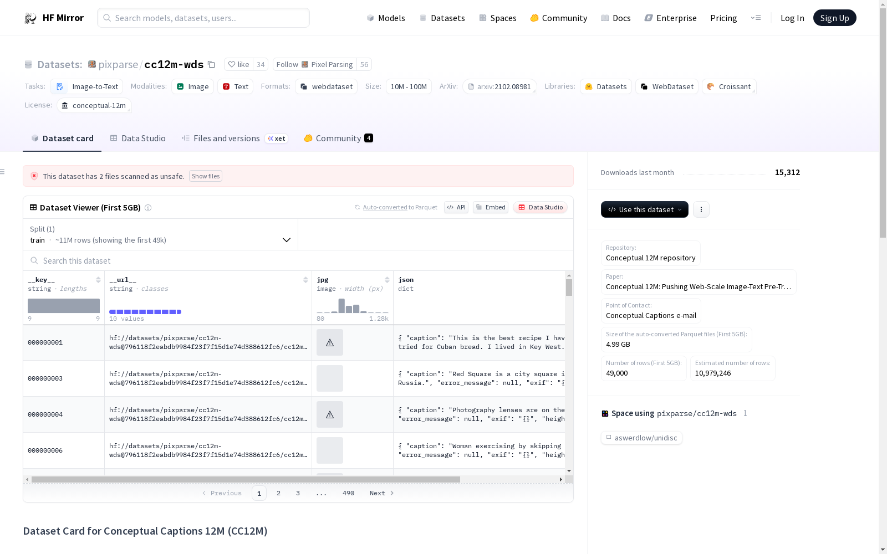The height and width of the screenshot is (554, 887).
Task: Switch to the Dataset card tab
Action: [62, 138]
